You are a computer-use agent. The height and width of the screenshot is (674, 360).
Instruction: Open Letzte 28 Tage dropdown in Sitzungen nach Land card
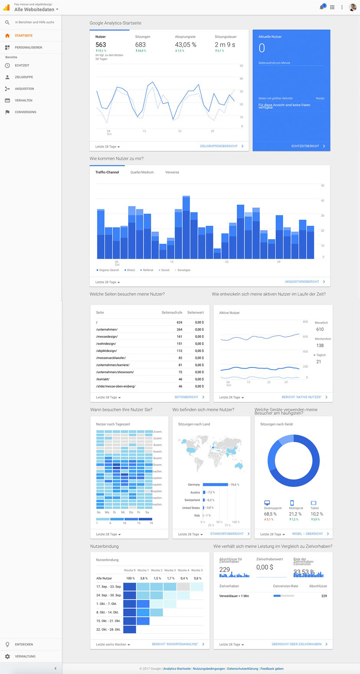[x=190, y=535]
